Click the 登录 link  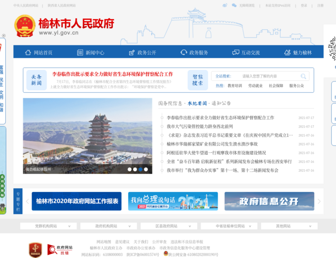click(304, 6)
